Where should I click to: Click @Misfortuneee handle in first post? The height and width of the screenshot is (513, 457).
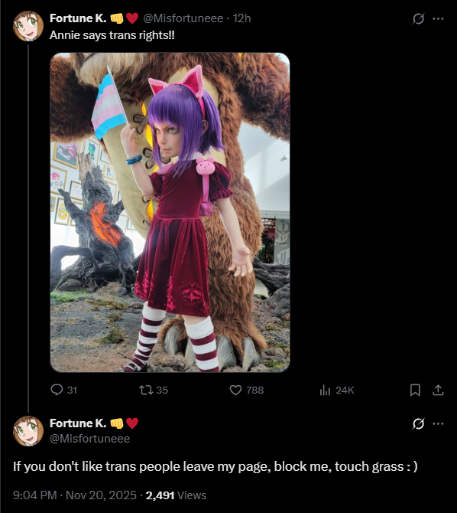(x=183, y=18)
